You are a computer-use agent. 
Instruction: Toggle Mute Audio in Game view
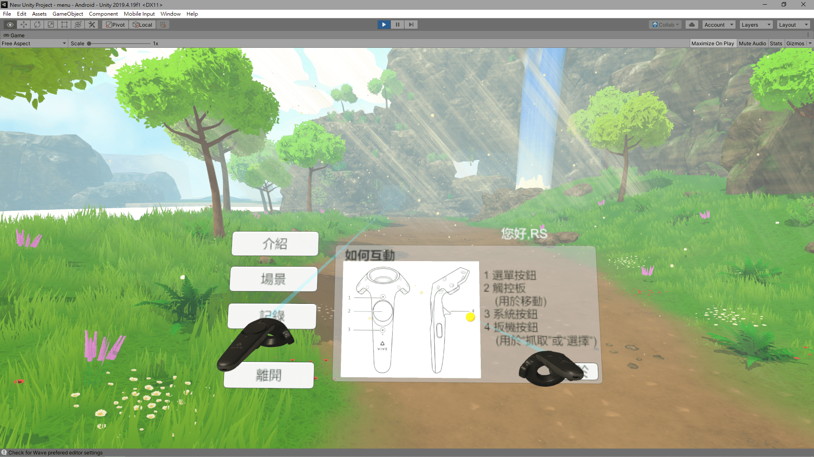(x=752, y=43)
